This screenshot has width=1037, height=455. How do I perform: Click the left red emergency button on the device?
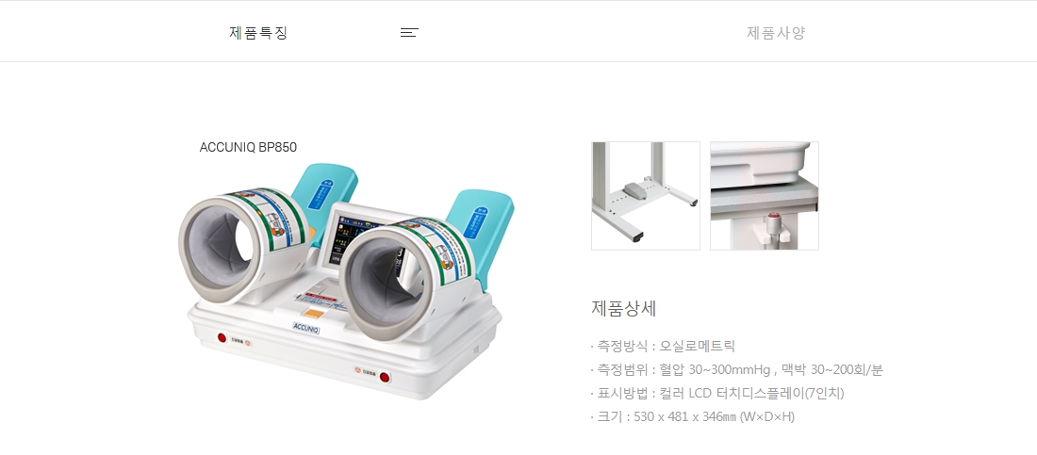pyautogui.click(x=222, y=338)
